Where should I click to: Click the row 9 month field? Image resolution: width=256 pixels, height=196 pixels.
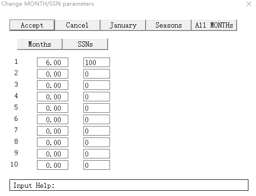coord(53,154)
